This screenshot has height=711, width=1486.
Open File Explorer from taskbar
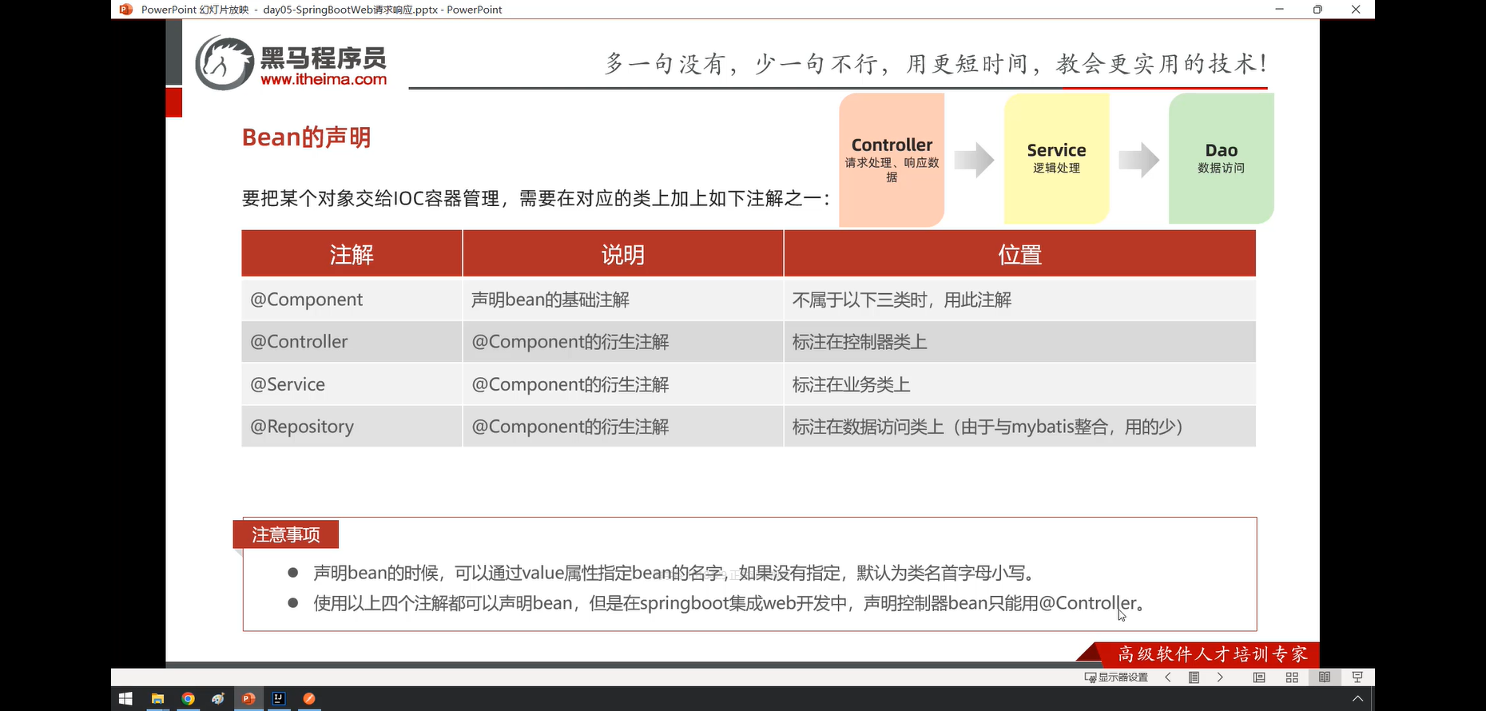[157, 699]
